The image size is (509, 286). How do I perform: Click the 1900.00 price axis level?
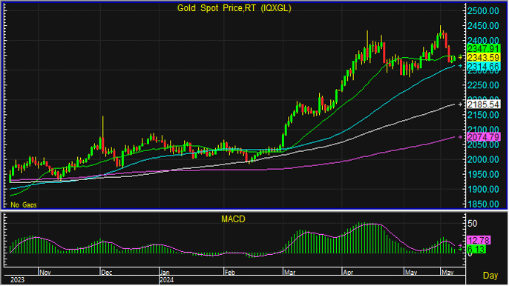[483, 189]
